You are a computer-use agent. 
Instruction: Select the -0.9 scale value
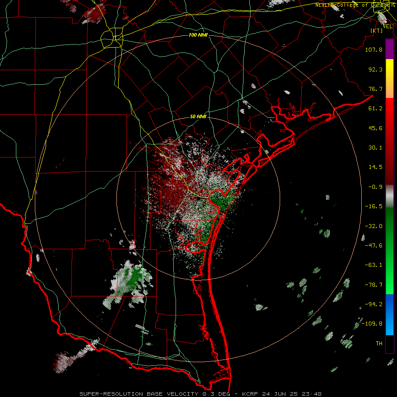[375, 187]
